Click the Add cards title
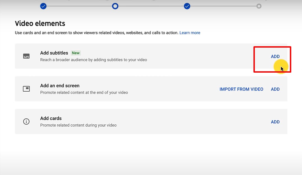302x175 pixels. [x=51, y=118]
